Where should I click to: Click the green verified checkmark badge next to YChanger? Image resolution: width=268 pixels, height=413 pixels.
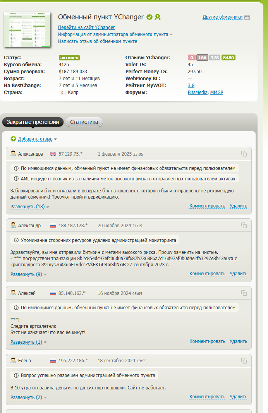[149, 17]
